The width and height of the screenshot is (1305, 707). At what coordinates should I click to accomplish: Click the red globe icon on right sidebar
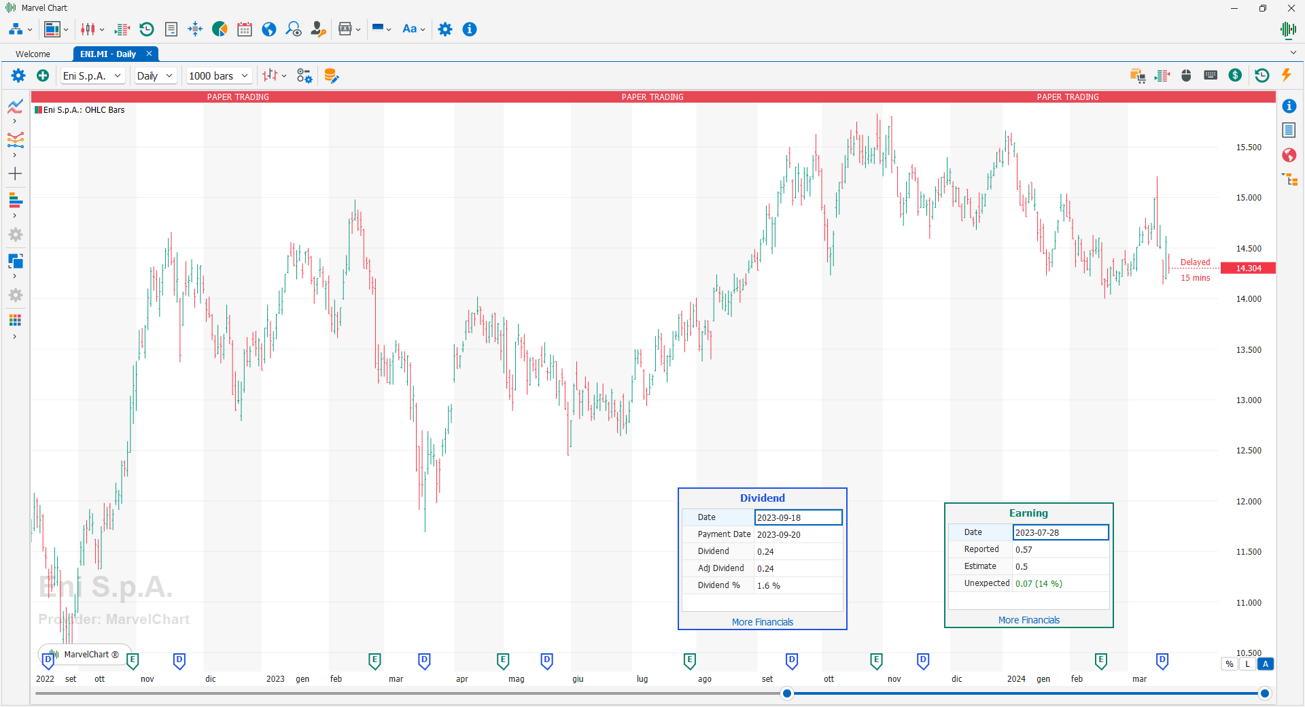[x=1289, y=155]
